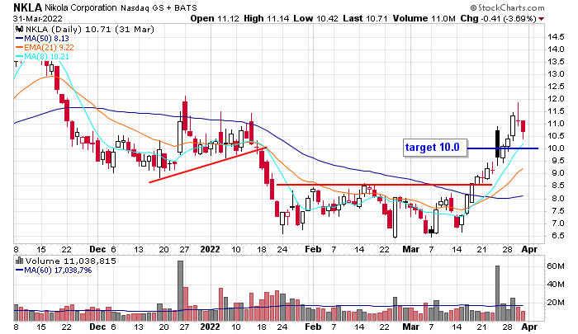Click the MA(50) 8.13 legend entry
578x334 pixels.
coord(42,38)
